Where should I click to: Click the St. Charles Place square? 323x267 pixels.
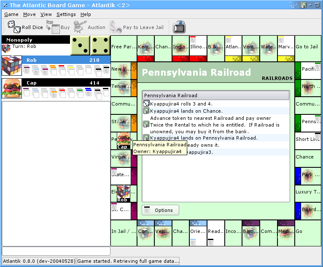coord(124,211)
